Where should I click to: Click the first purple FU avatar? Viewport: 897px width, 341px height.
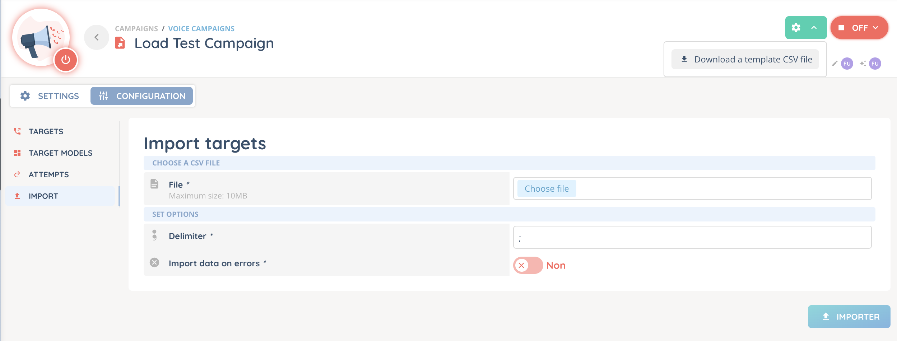[x=847, y=64]
